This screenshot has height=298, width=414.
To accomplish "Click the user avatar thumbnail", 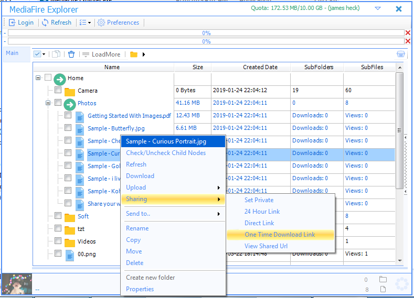I will coord(17,284).
